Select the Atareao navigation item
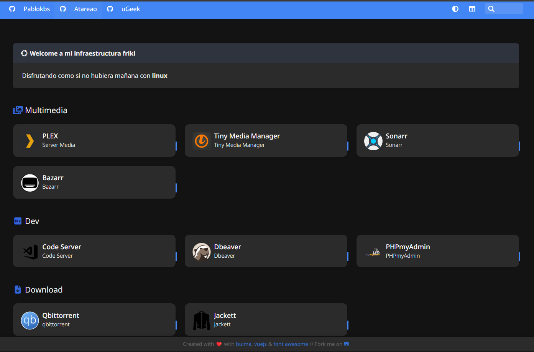Viewport: 534px width, 352px height. coord(85,8)
